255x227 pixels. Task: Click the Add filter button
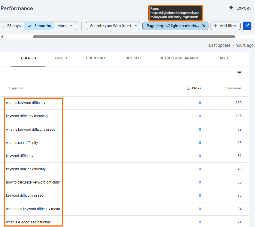point(225,26)
